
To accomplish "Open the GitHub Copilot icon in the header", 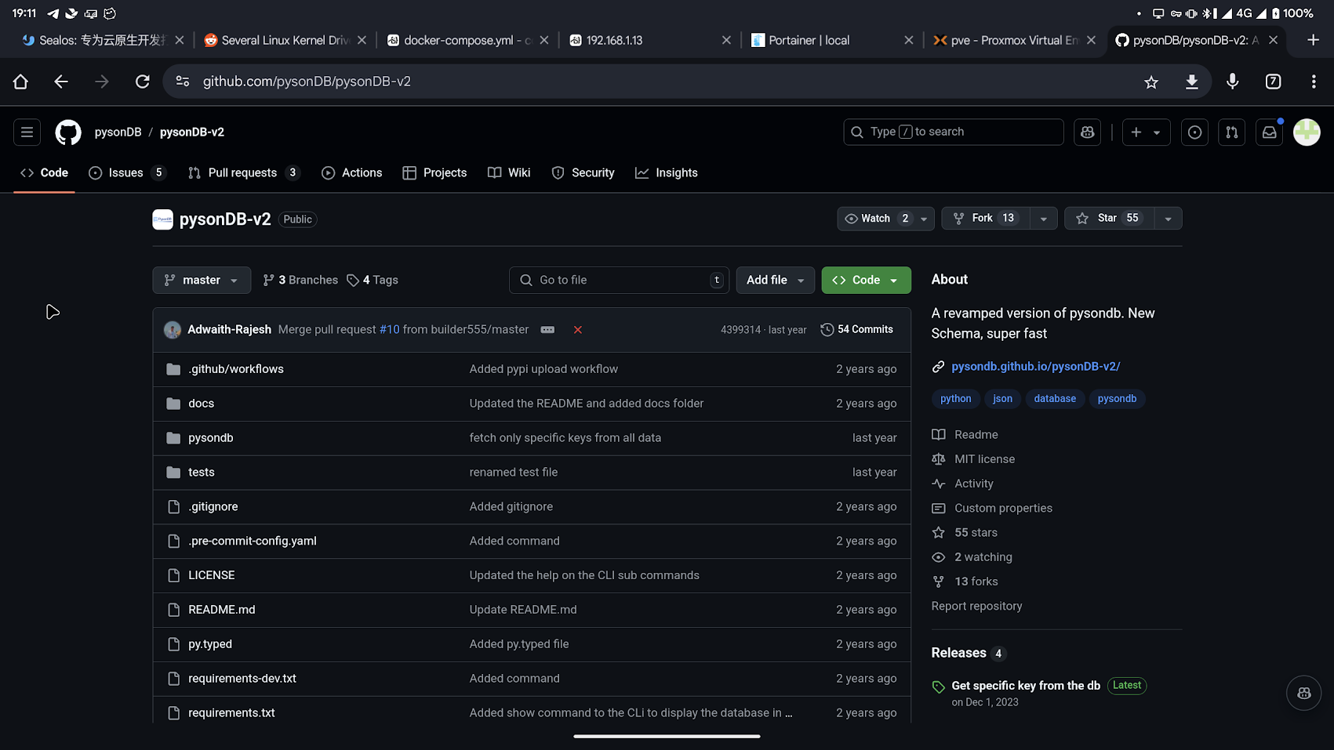I will [x=1087, y=132].
